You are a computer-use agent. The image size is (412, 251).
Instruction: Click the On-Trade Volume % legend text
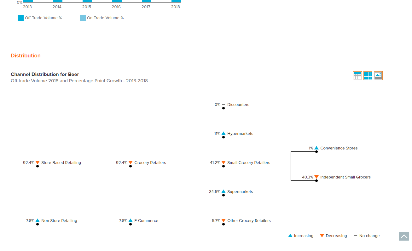(105, 18)
